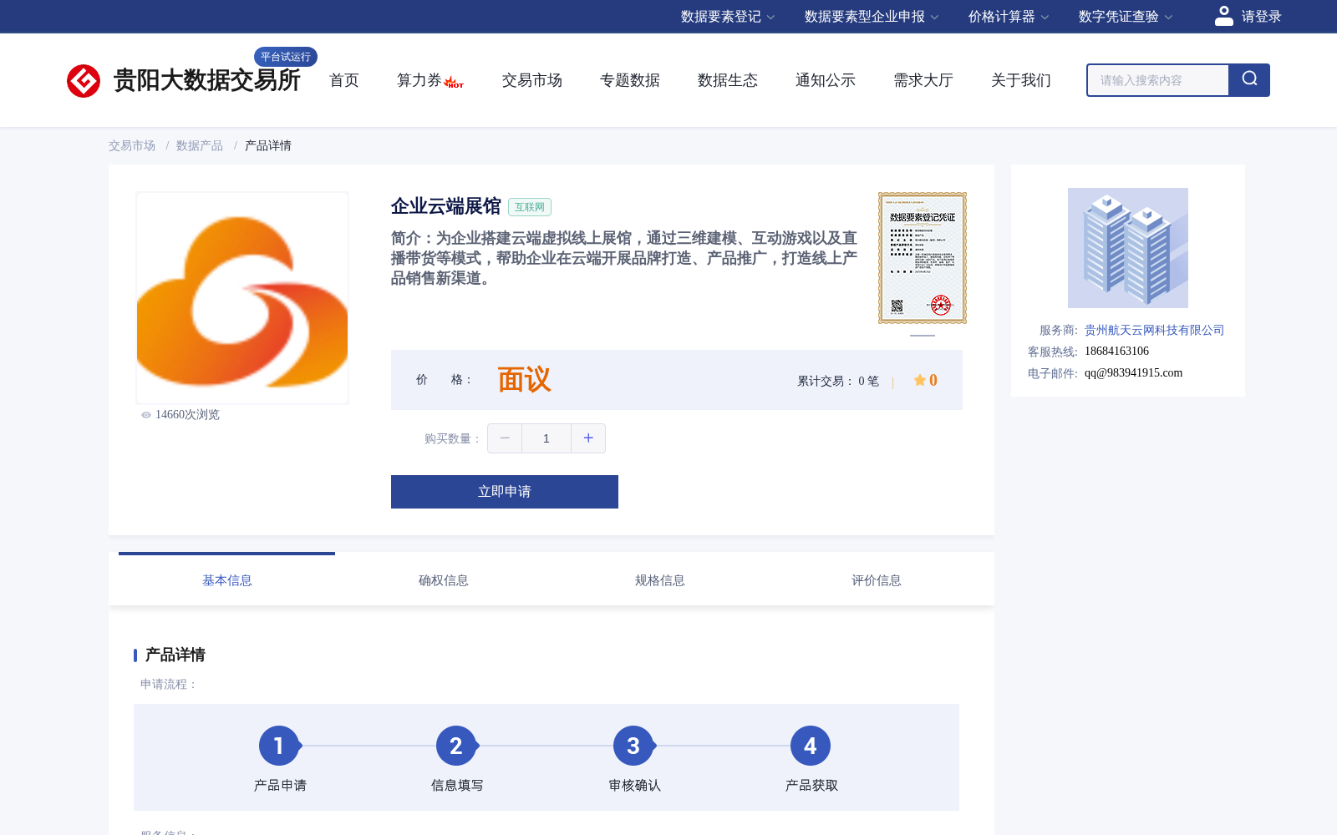Click email qq@983941915.com
The image size is (1337, 835).
tap(1133, 373)
